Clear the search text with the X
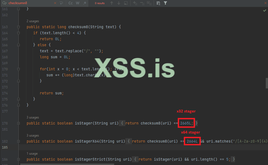Screen dimensions: 268x165 point(55,3)
